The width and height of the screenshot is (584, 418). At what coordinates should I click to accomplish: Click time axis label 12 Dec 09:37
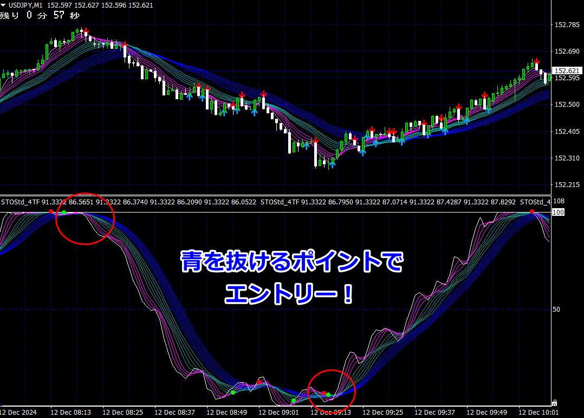pyautogui.click(x=434, y=413)
